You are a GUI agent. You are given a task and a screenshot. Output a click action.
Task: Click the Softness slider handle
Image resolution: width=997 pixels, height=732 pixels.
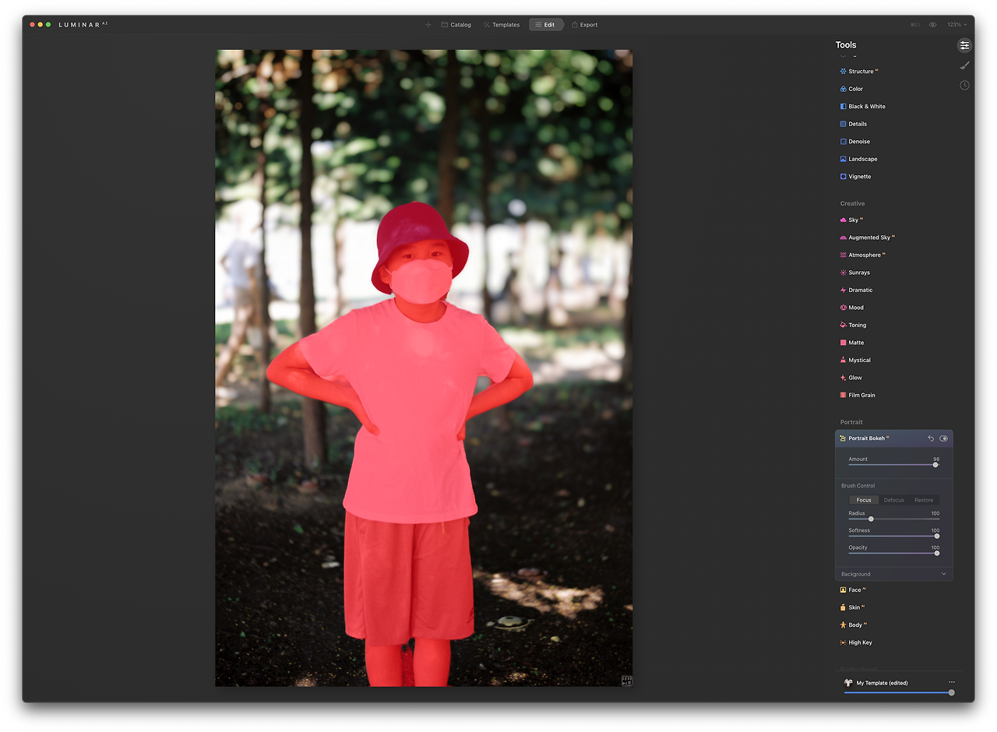936,536
